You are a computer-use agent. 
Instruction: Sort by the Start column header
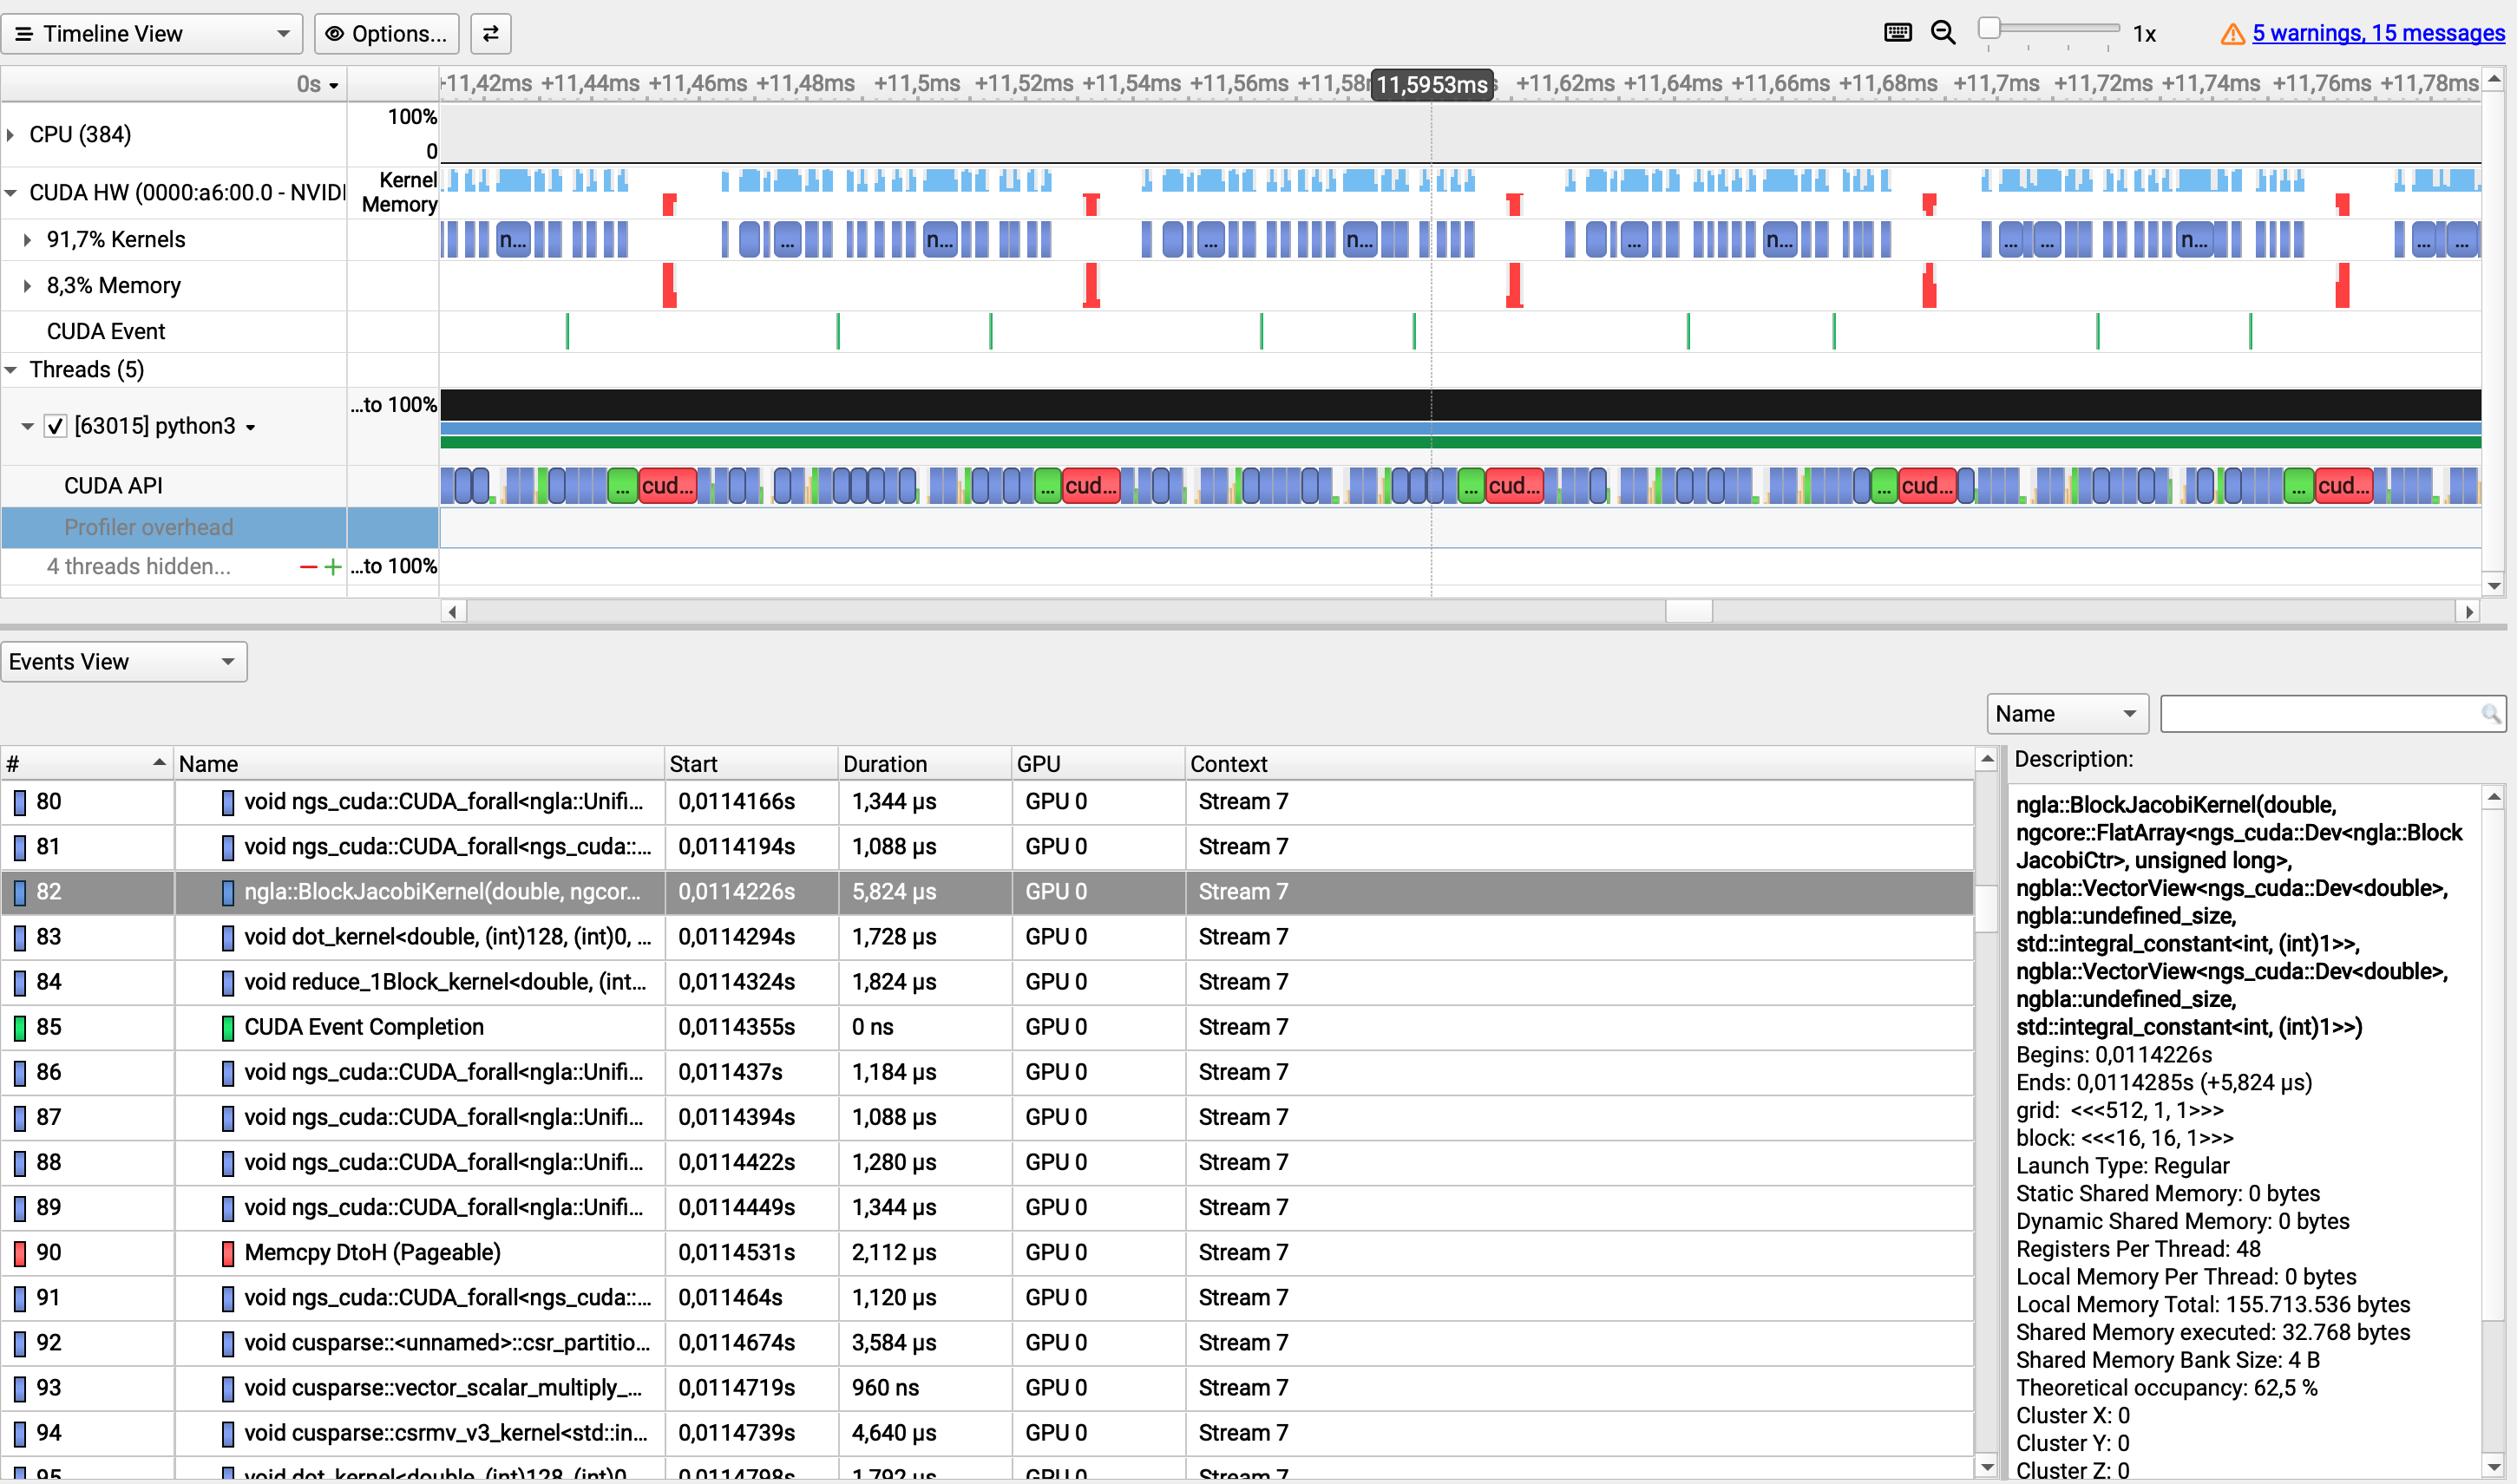751,763
